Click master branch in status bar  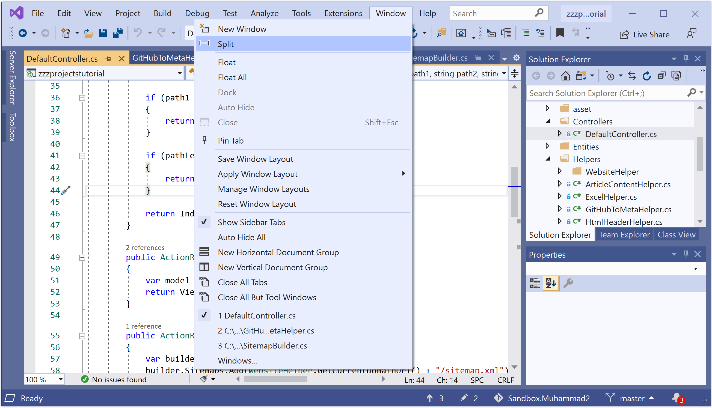click(631, 398)
